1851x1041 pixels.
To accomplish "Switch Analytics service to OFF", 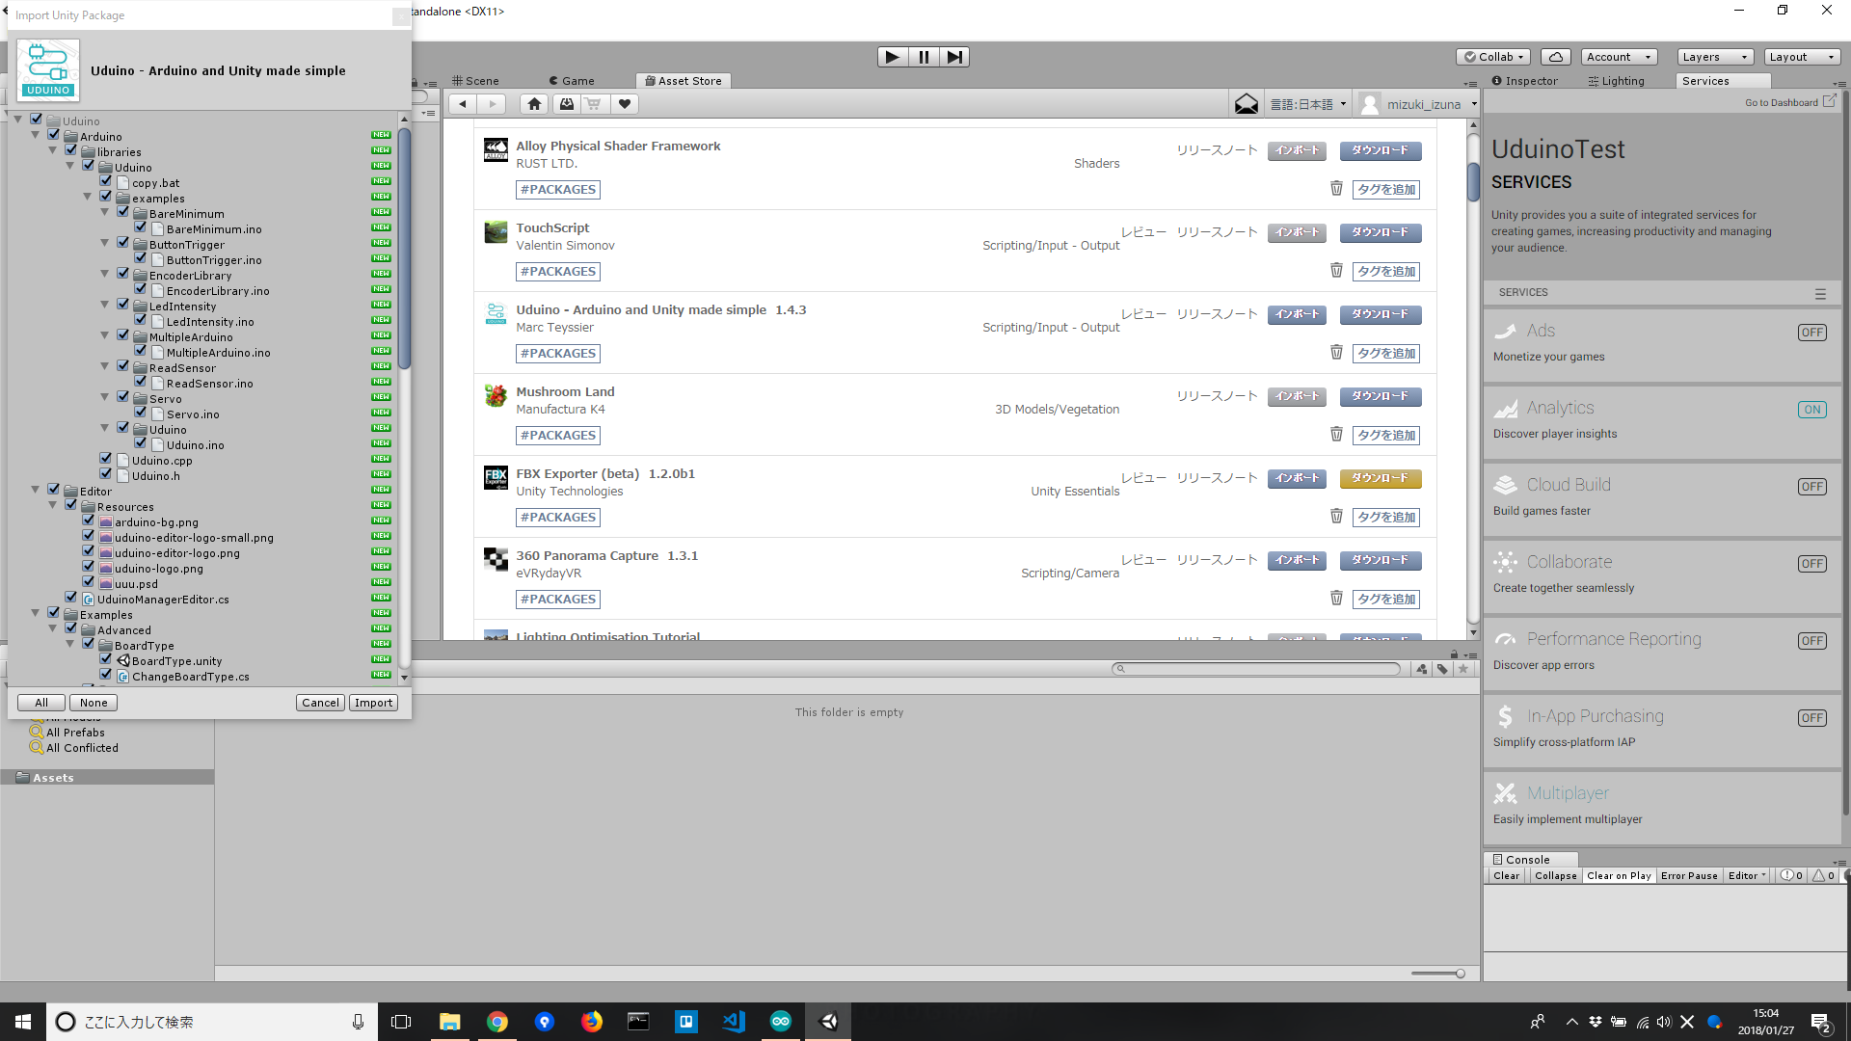I will (1811, 409).
